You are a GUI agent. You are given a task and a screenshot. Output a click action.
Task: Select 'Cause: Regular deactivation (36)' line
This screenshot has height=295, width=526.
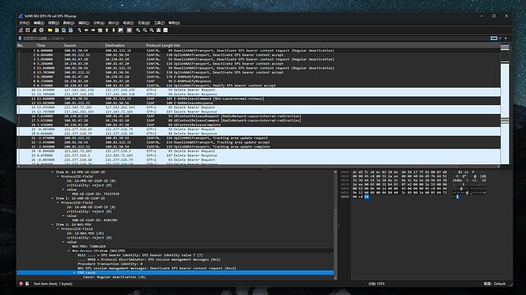coord(114,277)
